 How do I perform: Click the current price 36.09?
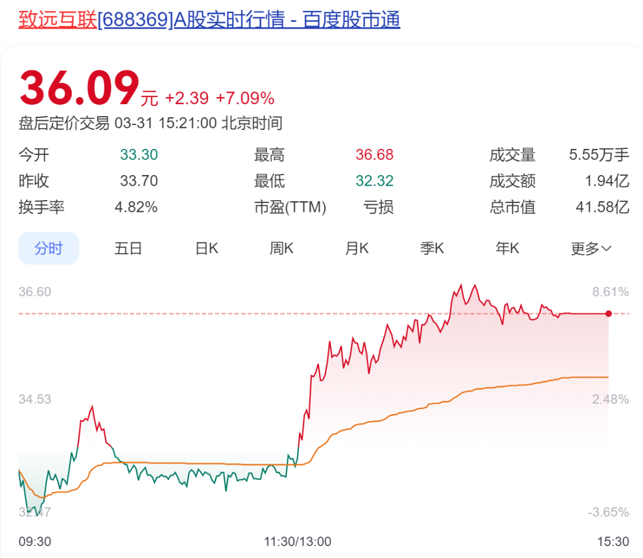point(80,88)
